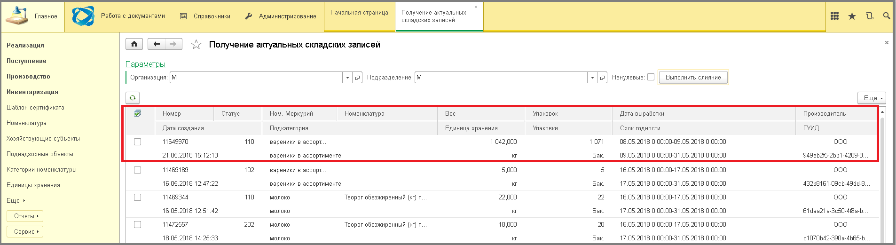Open the functions menu grid icon
This screenshot has height=245, width=896.
click(834, 16)
